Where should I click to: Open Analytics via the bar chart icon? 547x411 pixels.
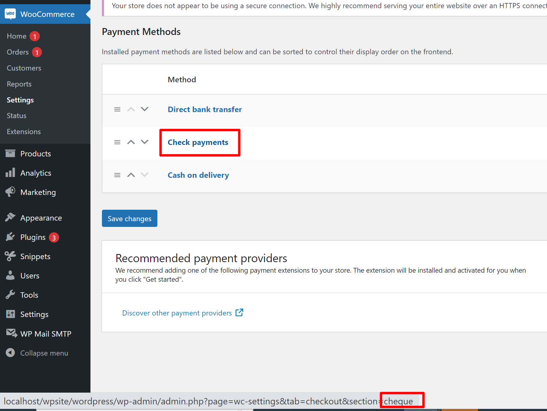(11, 172)
